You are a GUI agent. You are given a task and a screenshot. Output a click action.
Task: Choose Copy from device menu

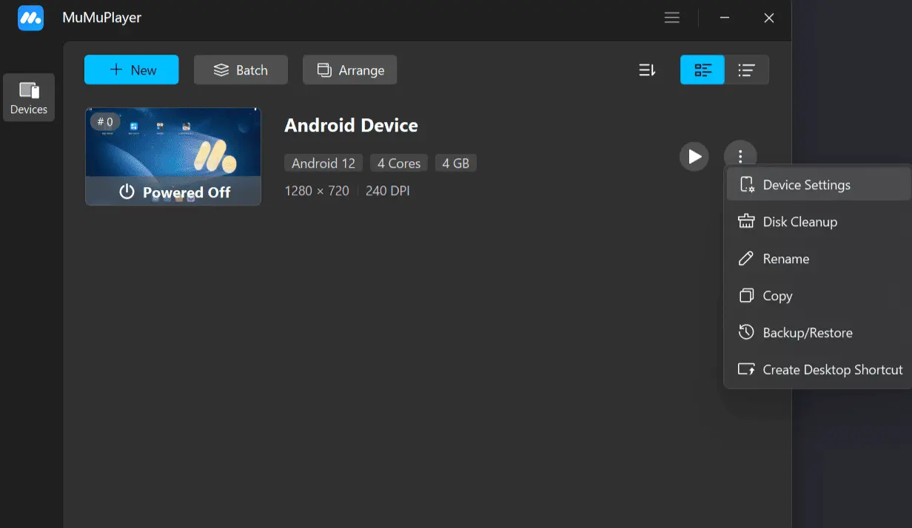(x=818, y=296)
